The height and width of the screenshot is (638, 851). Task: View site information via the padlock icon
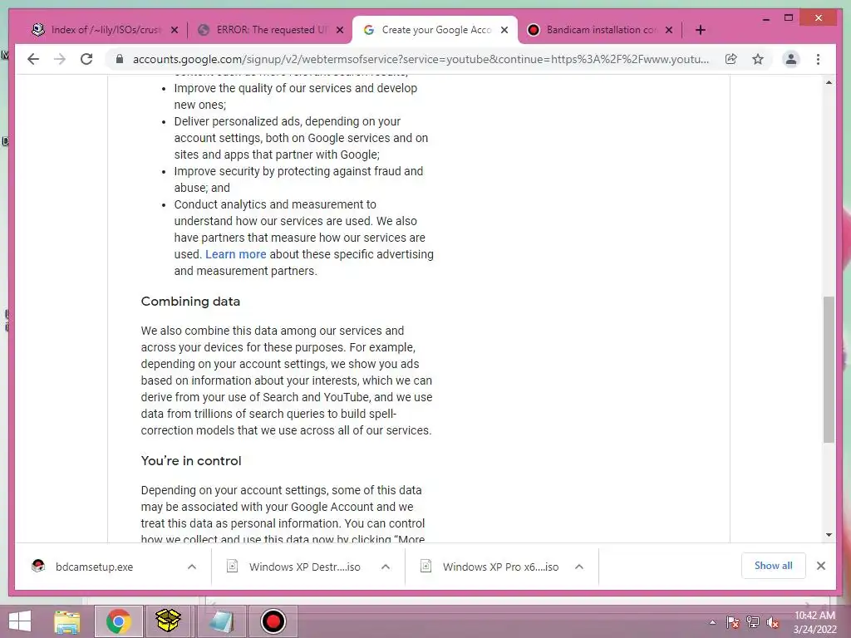click(x=120, y=59)
